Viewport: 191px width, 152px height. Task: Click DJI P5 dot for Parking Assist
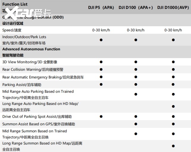101,85
